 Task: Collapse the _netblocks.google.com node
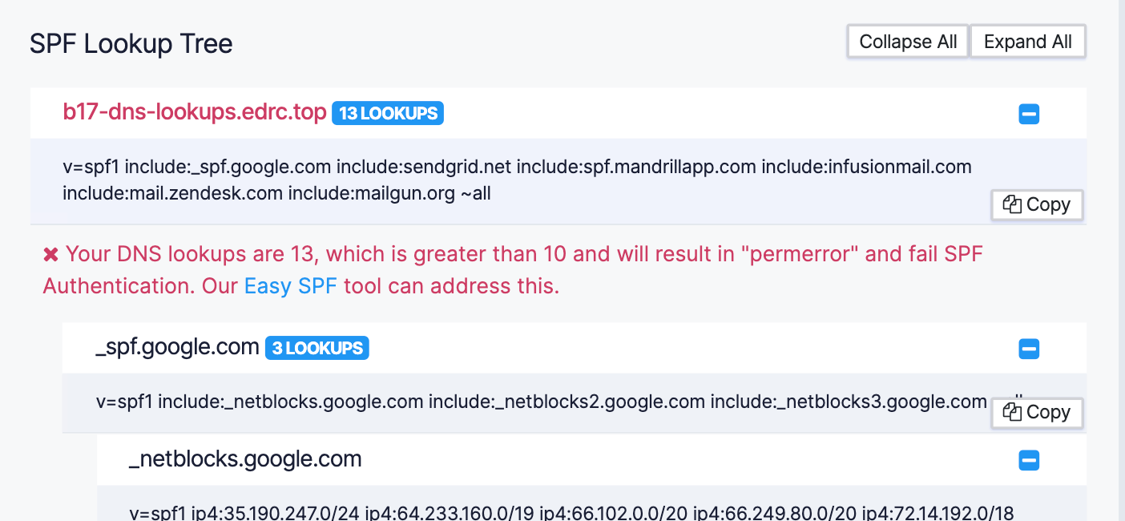(1029, 460)
